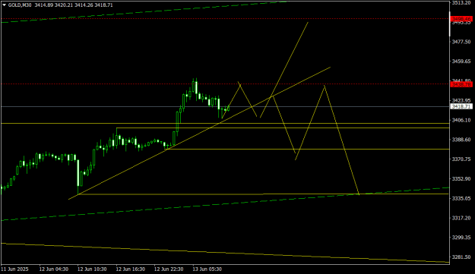Click the 12 Jun 04:30 time label
This screenshot has width=475, height=274.
click(54, 269)
